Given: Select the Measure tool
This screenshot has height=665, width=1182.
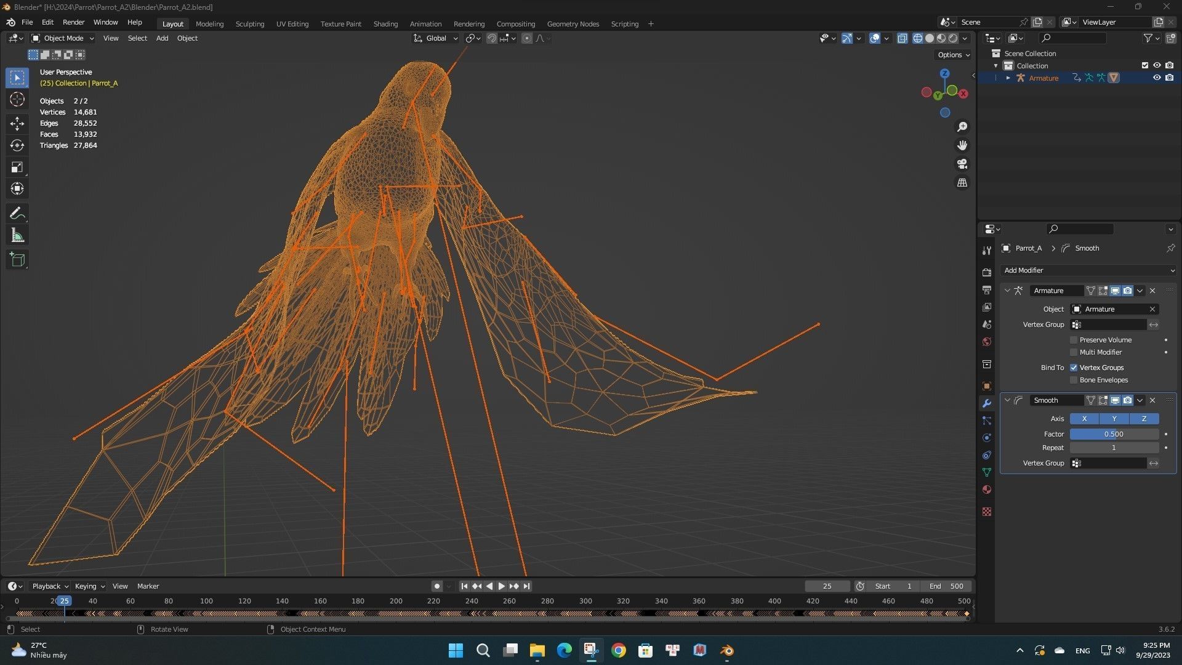Looking at the screenshot, I should [17, 235].
